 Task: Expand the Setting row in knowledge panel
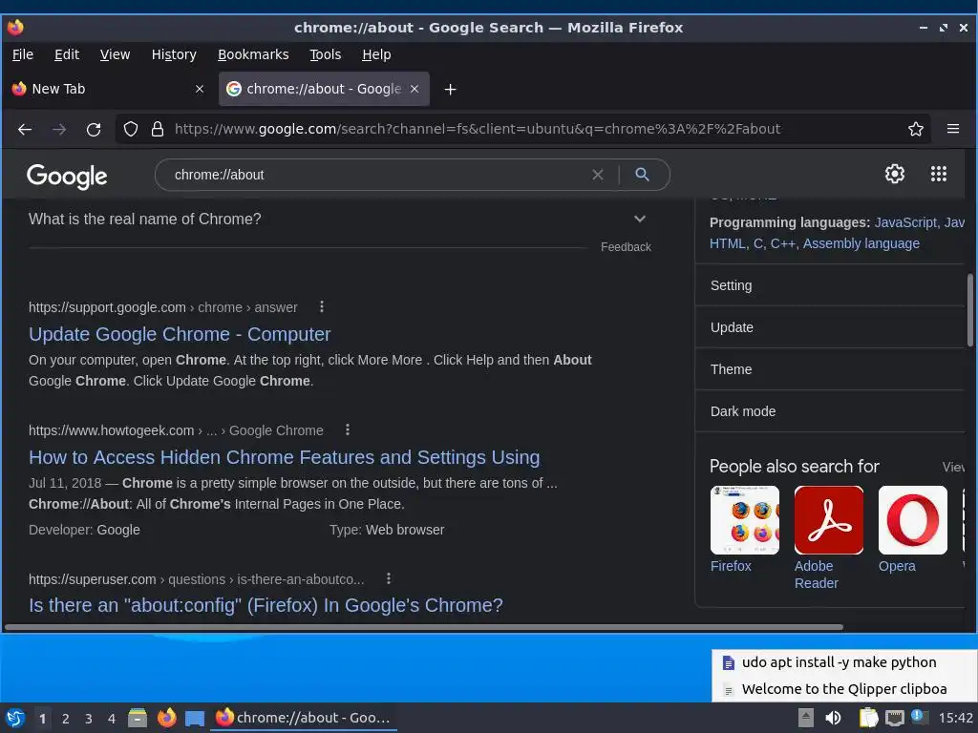click(x=830, y=285)
